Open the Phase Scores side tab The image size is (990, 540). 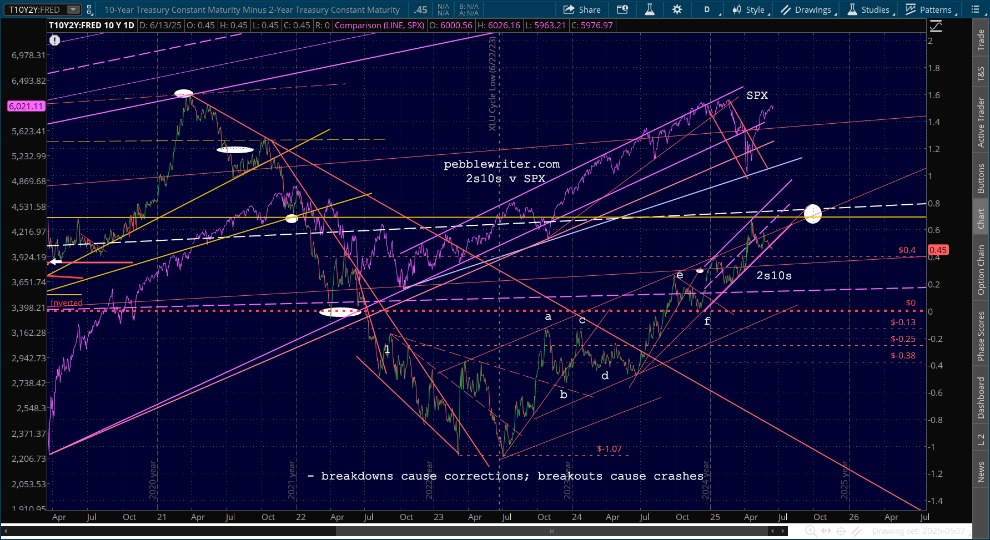tap(981, 336)
